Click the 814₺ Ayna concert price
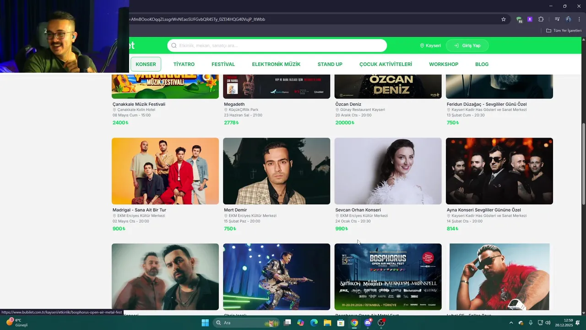 click(x=452, y=228)
